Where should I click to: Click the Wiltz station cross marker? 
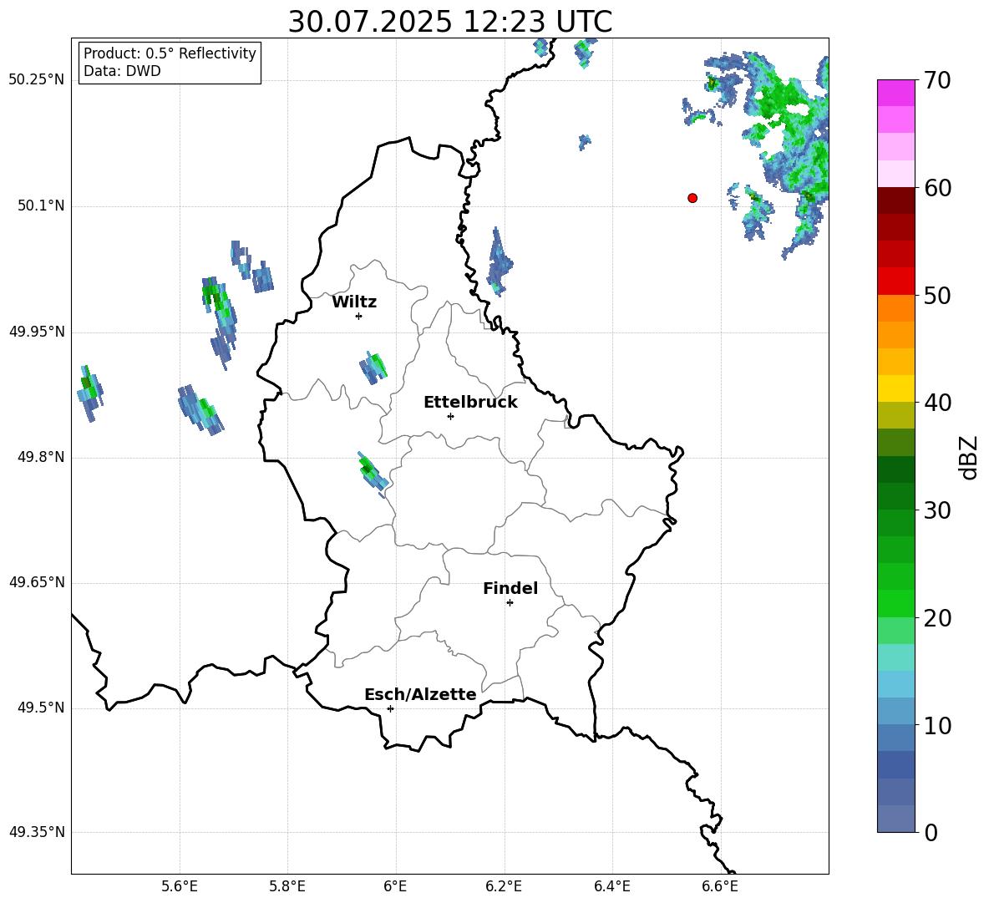[359, 316]
